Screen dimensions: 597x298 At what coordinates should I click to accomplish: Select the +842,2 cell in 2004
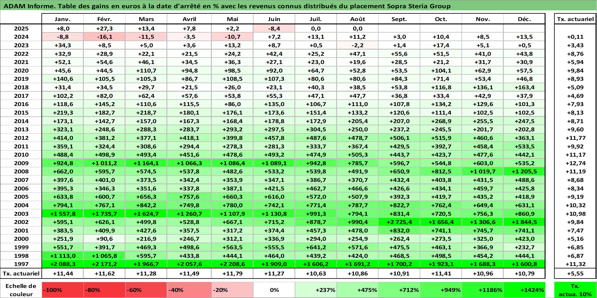146,205
